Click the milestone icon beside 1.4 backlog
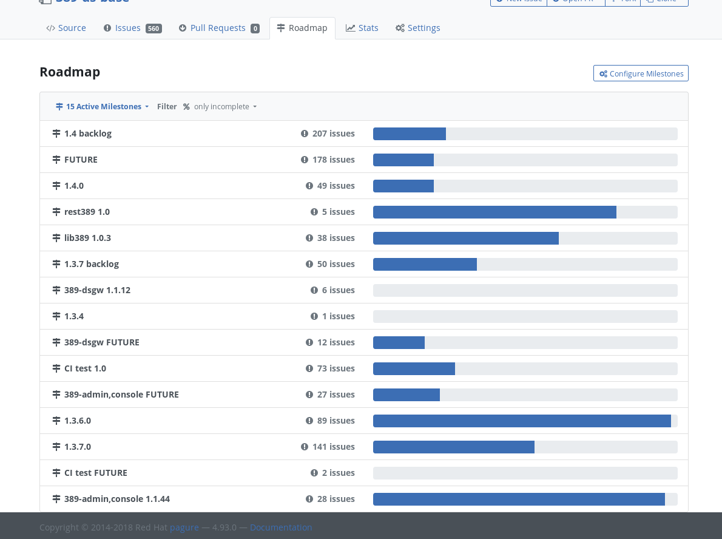This screenshot has width=722, height=539. [x=56, y=134]
